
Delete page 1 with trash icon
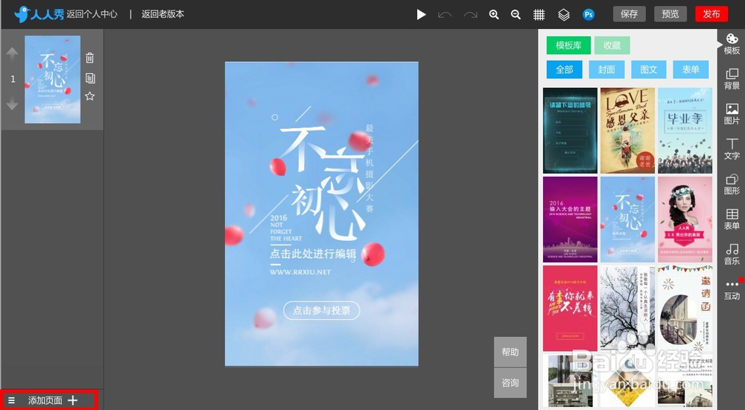[x=90, y=58]
